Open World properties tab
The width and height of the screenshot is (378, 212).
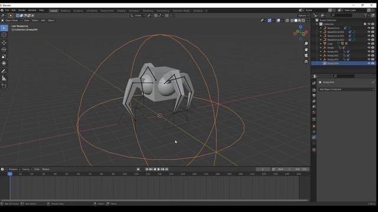click(314, 112)
